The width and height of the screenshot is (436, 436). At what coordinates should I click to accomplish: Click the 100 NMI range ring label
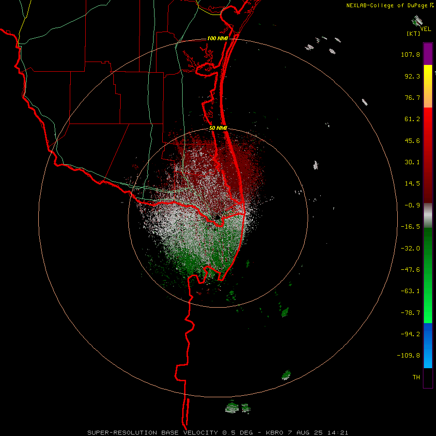coord(218,38)
